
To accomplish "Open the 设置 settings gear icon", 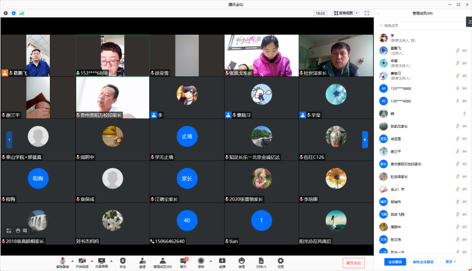I will pos(280,261).
